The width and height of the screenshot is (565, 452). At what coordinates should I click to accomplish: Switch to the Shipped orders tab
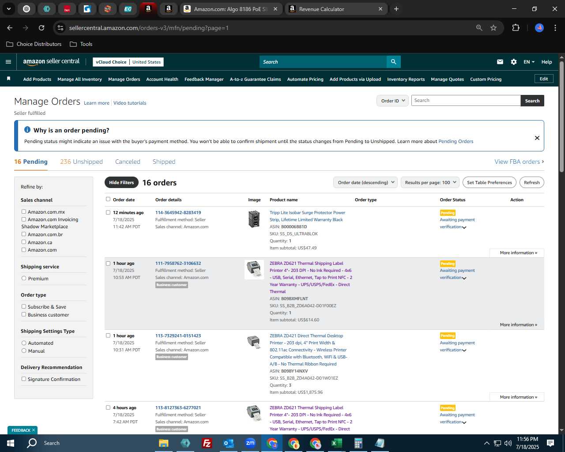[x=164, y=162]
